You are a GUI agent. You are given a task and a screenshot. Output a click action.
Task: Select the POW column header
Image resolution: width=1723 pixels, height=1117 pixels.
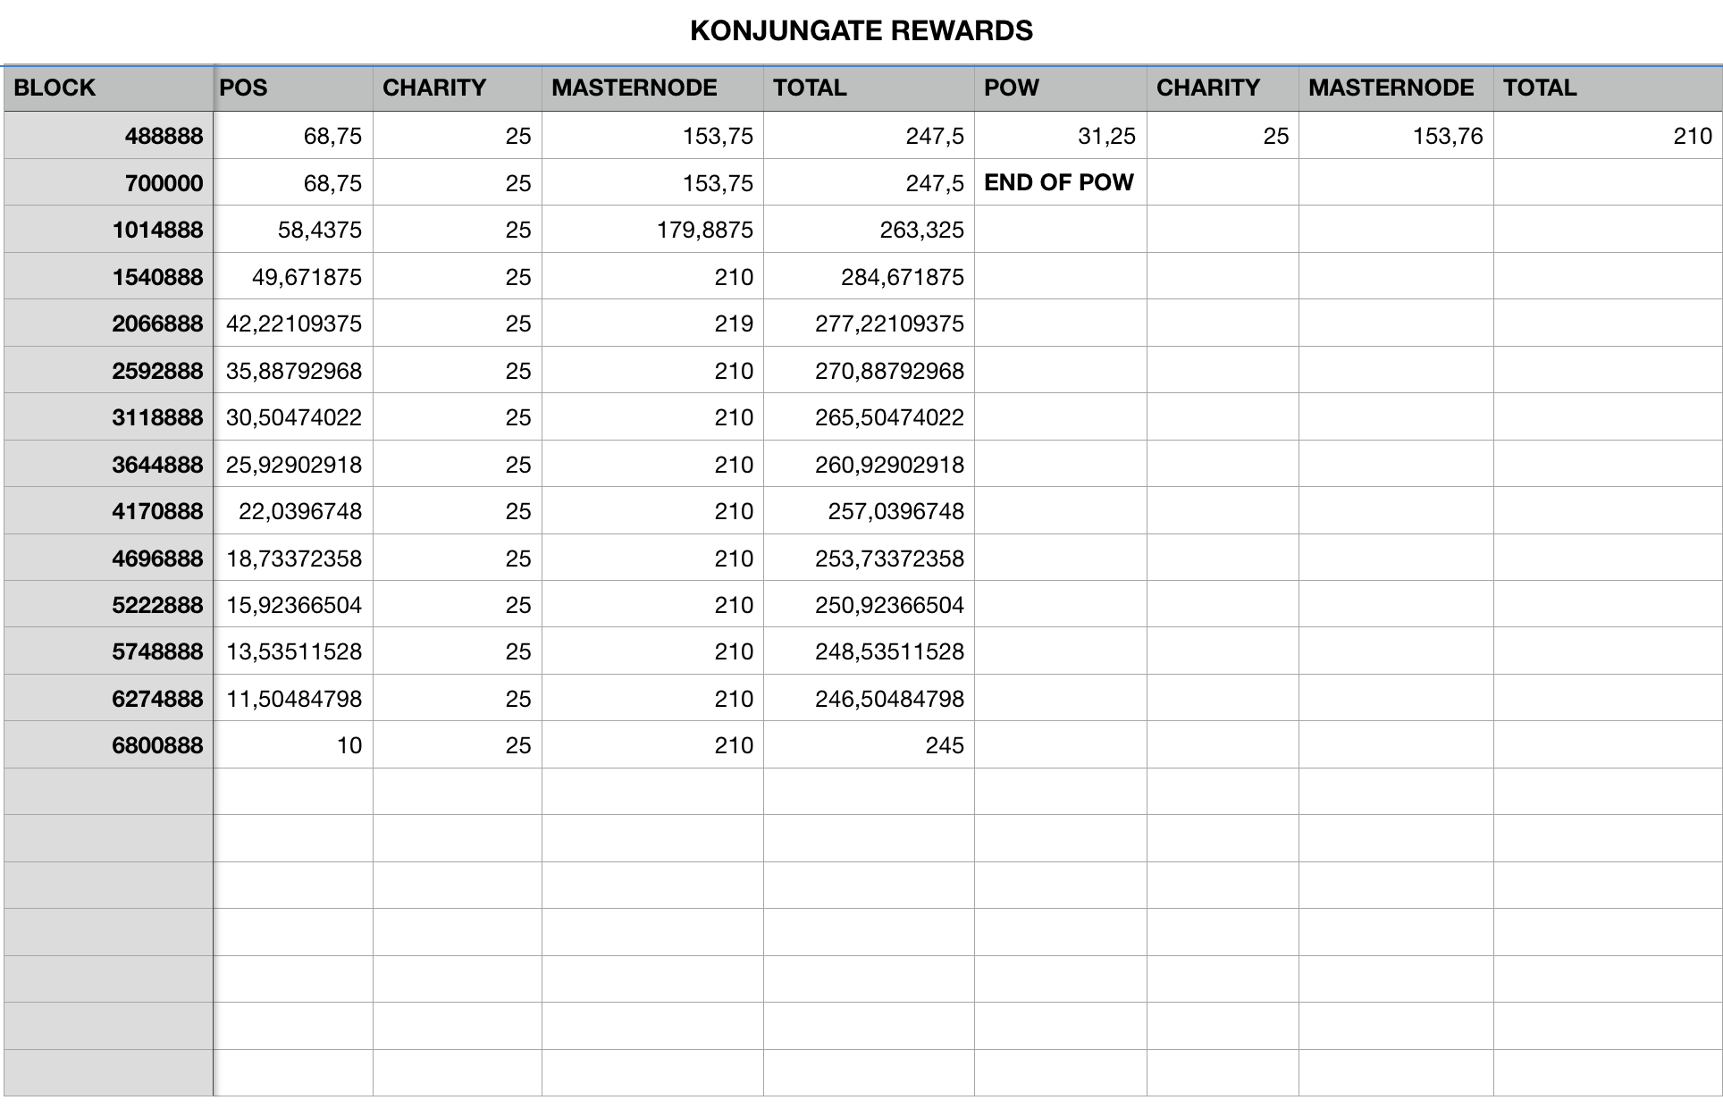(1011, 88)
